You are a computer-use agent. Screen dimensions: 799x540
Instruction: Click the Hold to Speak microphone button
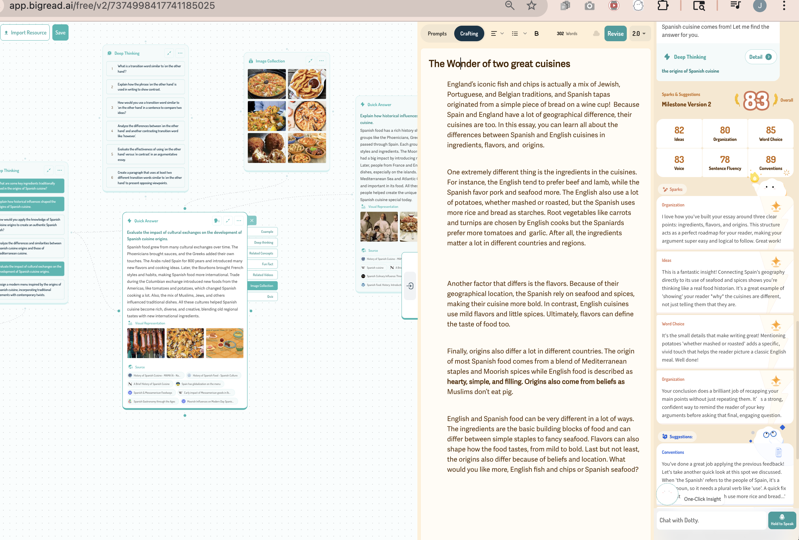coord(782,520)
